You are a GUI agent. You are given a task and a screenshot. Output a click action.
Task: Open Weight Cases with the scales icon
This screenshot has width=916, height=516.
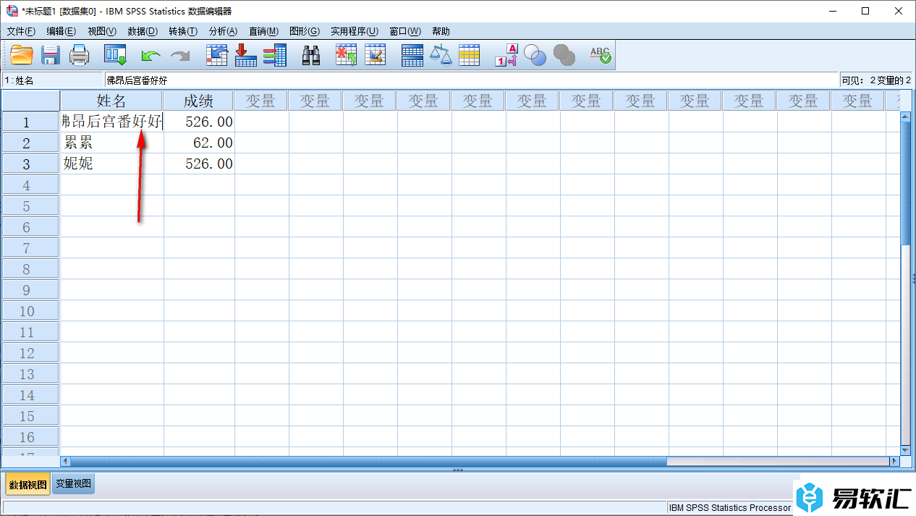[x=441, y=55]
